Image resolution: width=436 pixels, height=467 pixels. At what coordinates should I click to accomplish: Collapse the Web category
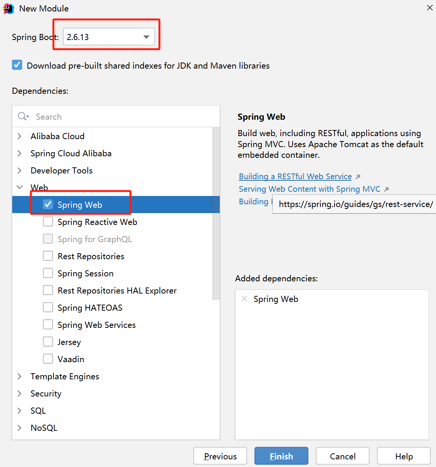click(19, 187)
